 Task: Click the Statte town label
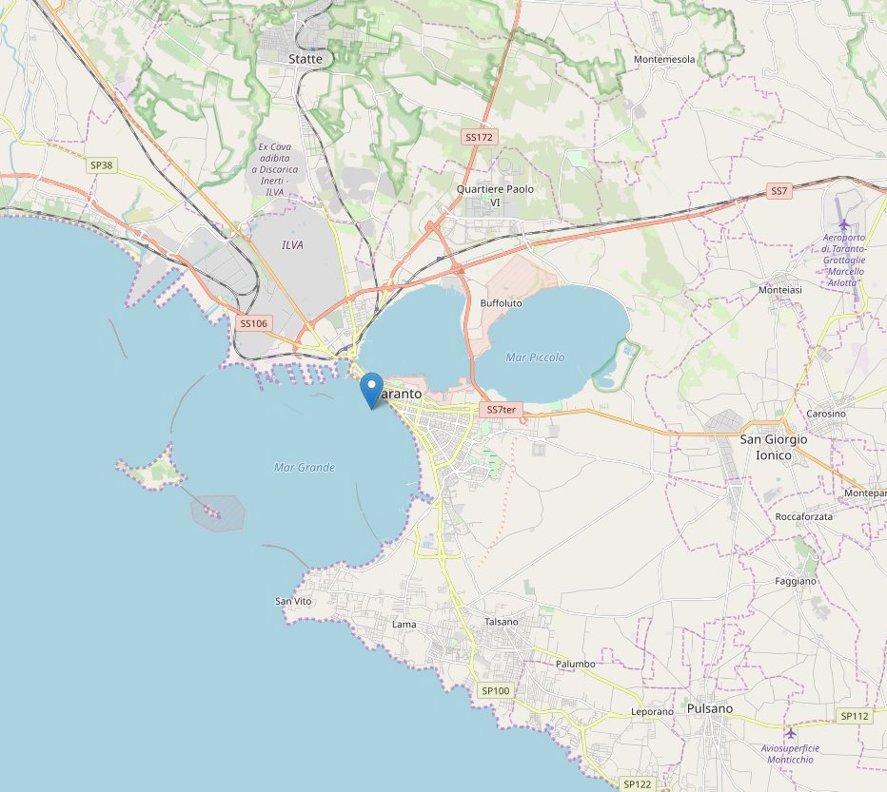click(306, 59)
